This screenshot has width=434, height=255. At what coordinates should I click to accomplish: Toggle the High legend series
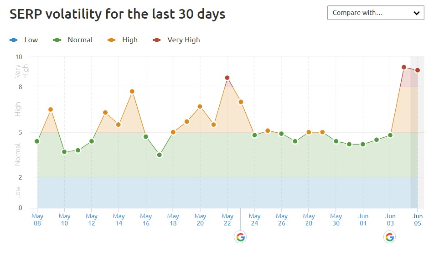(x=124, y=40)
